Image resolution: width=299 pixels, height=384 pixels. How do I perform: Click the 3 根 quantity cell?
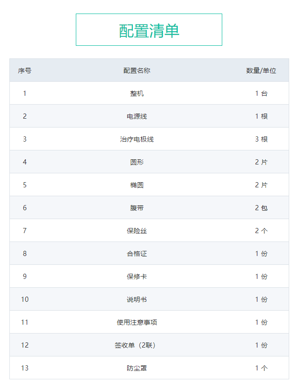(261, 139)
